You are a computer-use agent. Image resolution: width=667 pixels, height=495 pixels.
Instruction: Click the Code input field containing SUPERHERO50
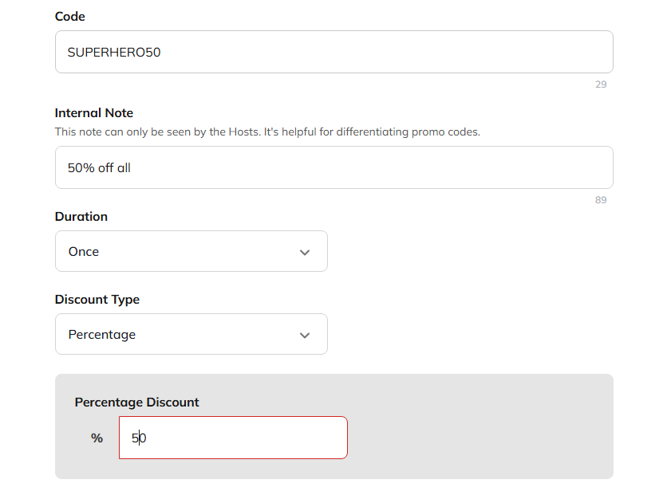(x=334, y=52)
